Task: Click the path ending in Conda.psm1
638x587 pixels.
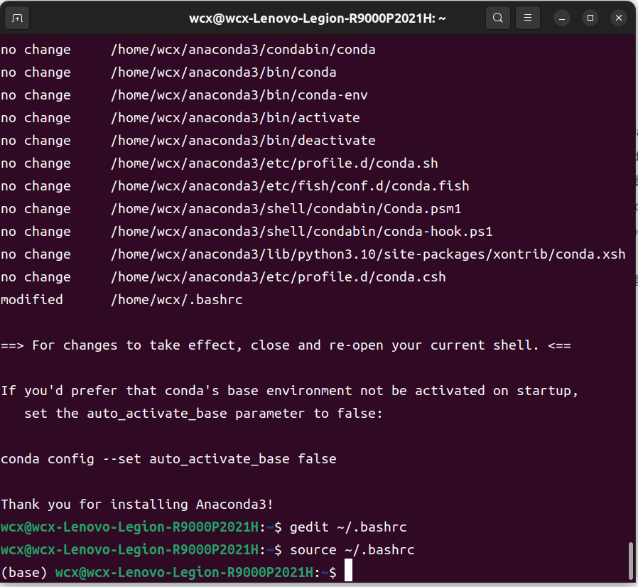Action: (x=286, y=209)
